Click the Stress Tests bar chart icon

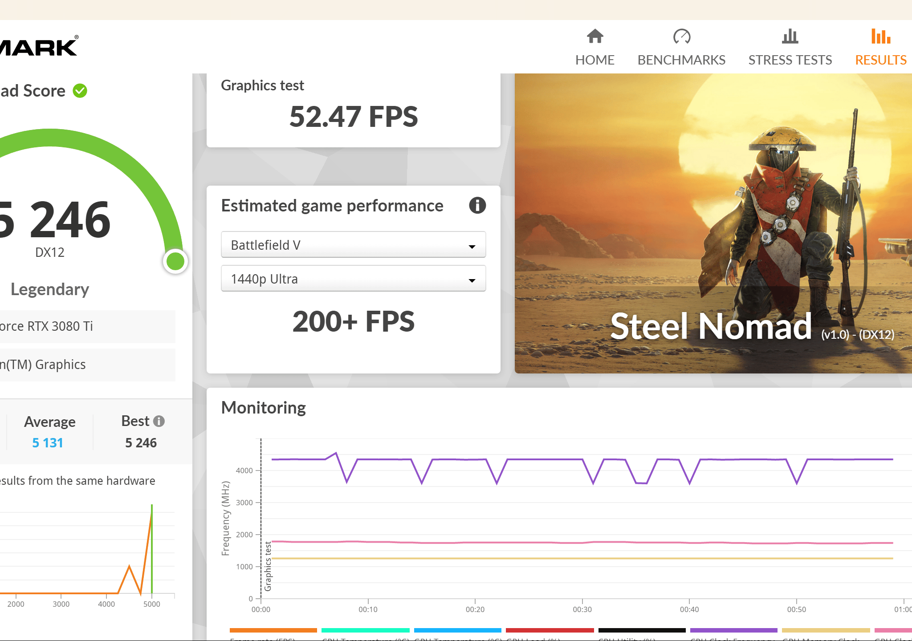click(790, 36)
